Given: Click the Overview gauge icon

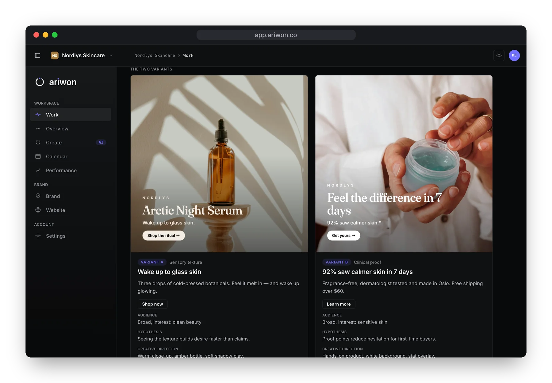Looking at the screenshot, I should point(38,129).
